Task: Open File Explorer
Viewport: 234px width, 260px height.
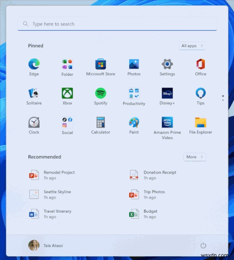Action: pyautogui.click(x=201, y=125)
